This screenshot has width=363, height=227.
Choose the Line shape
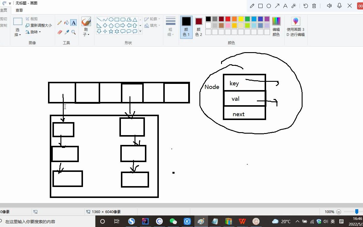(99, 20)
